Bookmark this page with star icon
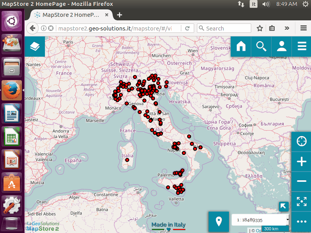The image size is (311, 233). click(x=260, y=28)
